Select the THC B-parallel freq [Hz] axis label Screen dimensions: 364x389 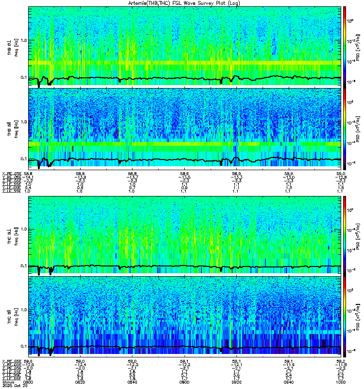point(17,317)
